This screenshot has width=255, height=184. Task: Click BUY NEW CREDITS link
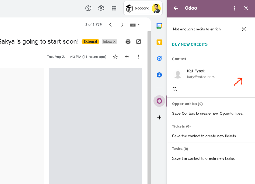click(x=190, y=44)
